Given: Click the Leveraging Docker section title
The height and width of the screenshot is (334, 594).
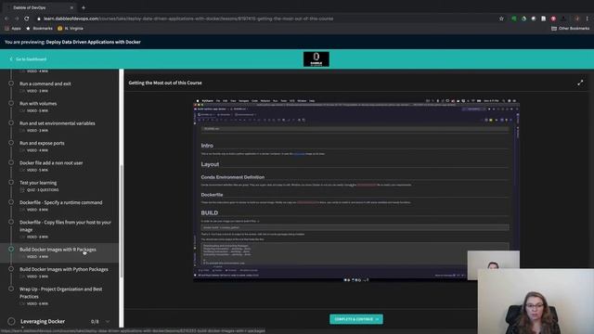Looking at the screenshot, I should click(x=43, y=322).
